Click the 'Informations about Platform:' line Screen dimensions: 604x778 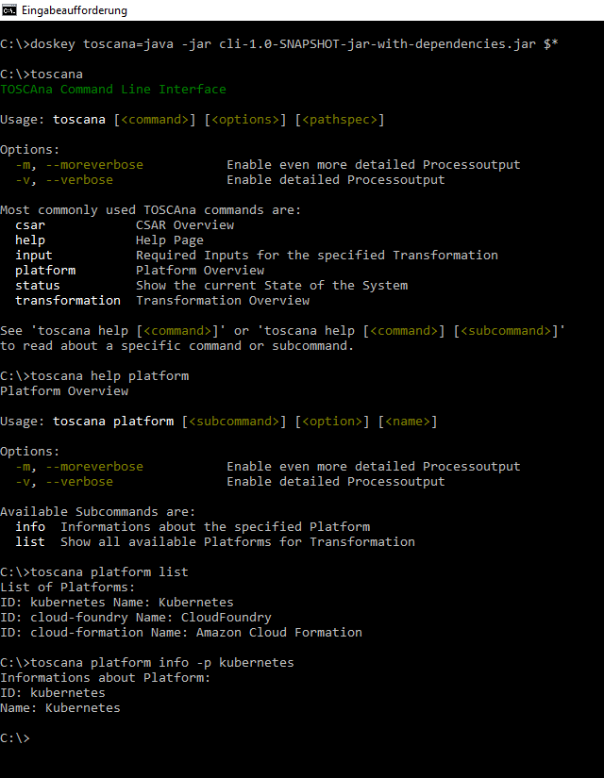[x=106, y=678]
